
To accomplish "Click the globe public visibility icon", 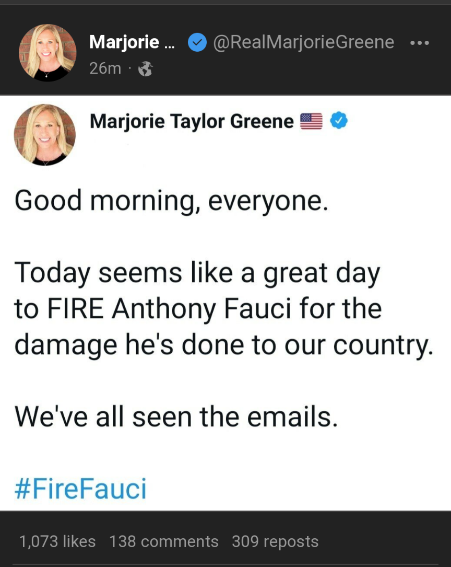I will pos(145,69).
